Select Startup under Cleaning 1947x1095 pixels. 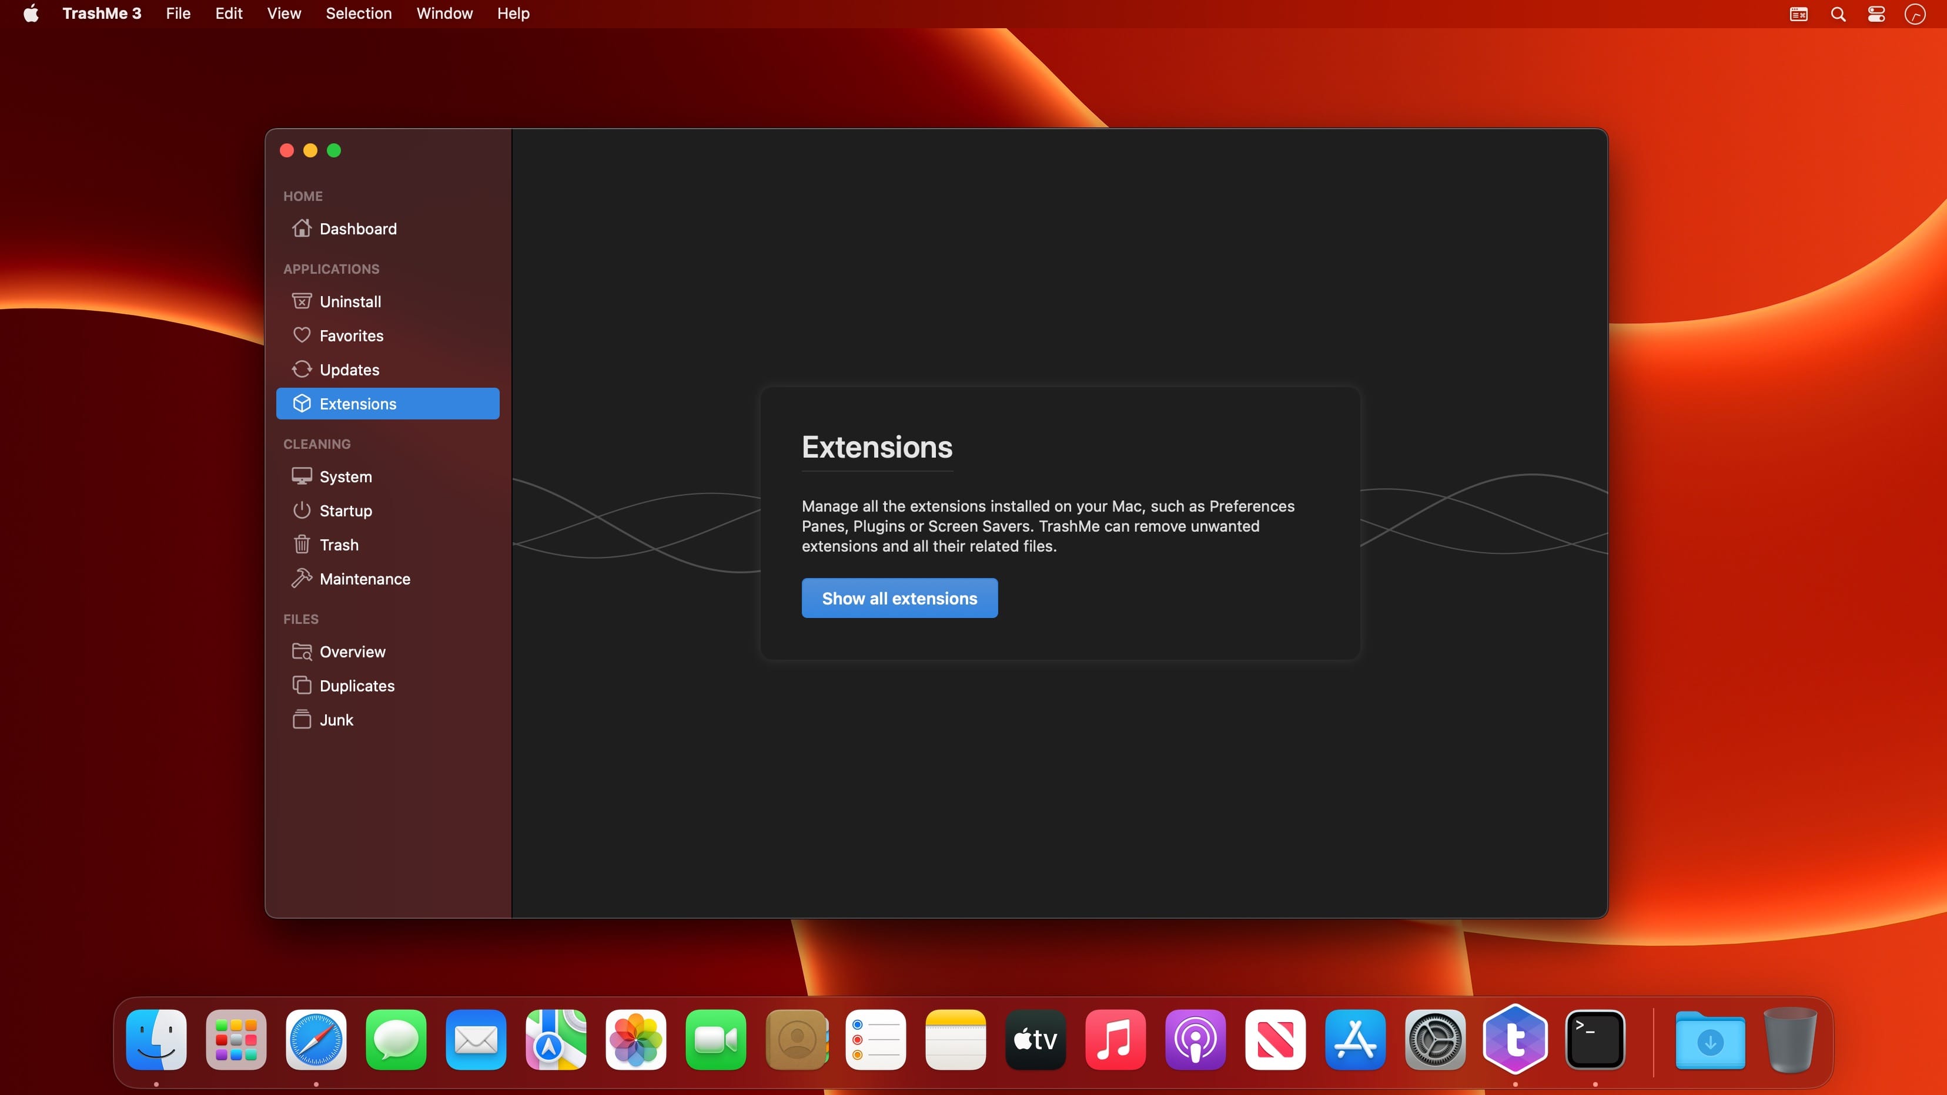(x=388, y=510)
